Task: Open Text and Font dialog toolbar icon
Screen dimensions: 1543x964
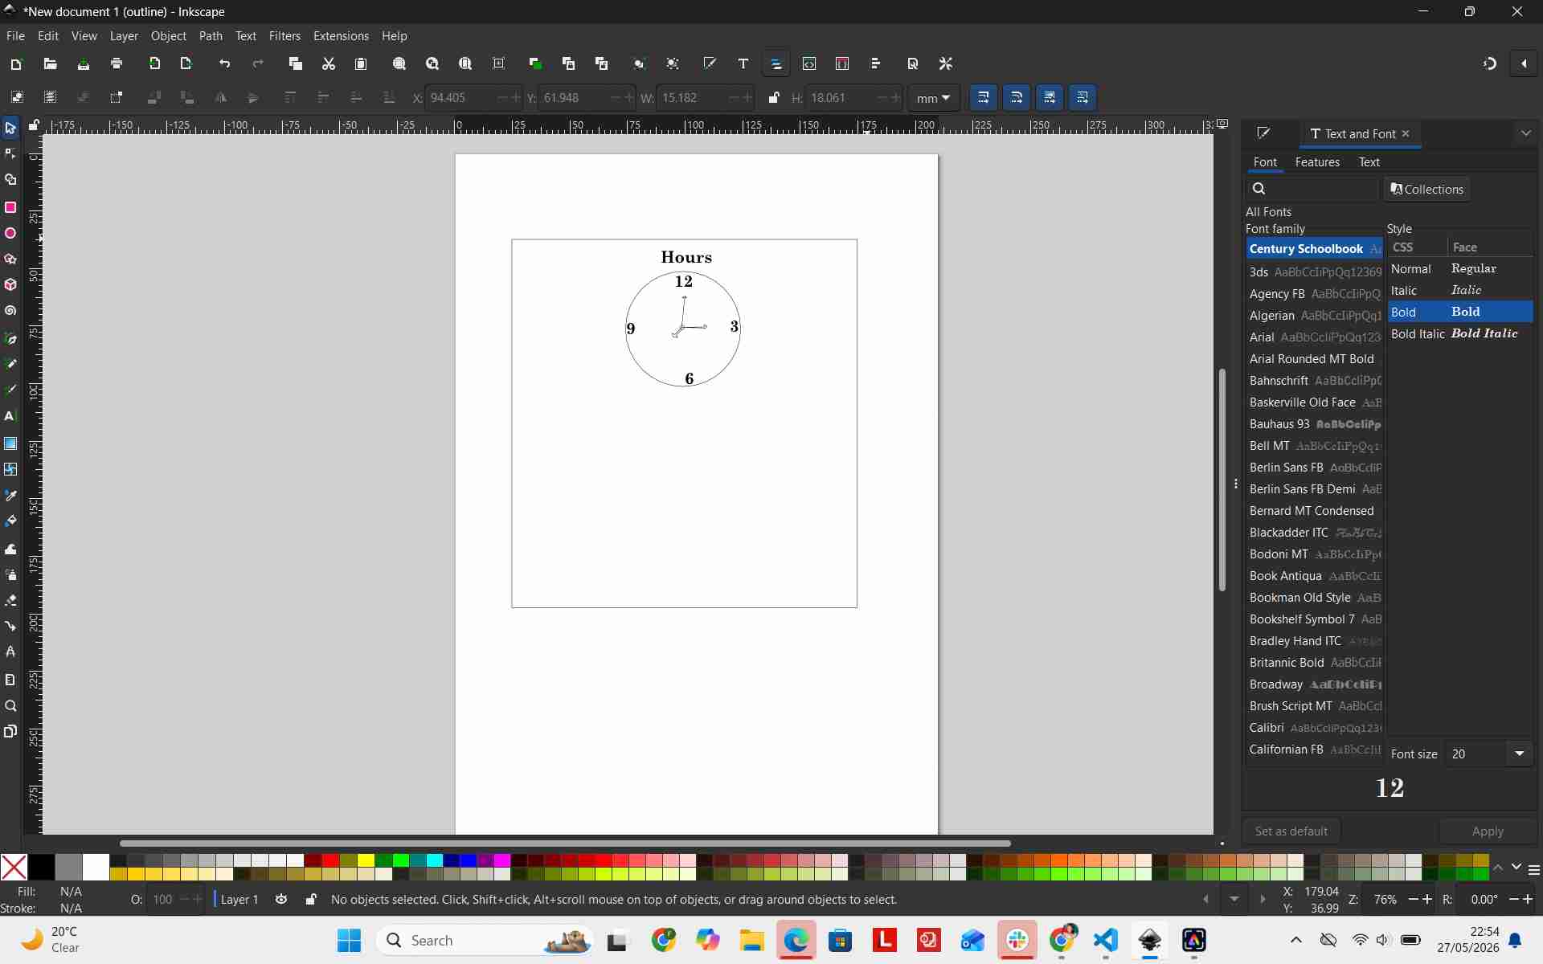Action: [743, 63]
